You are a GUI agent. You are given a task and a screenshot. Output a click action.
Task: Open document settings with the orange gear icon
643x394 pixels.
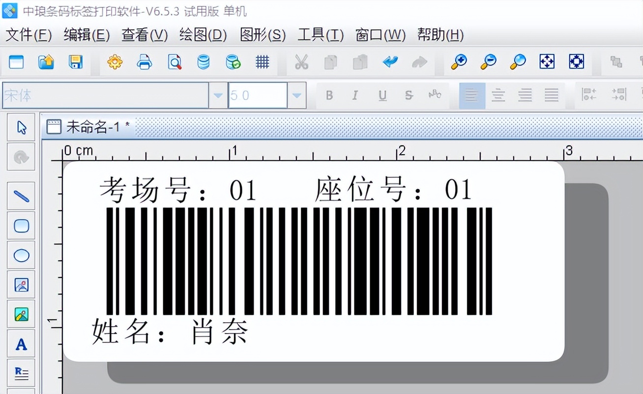pyautogui.click(x=115, y=62)
